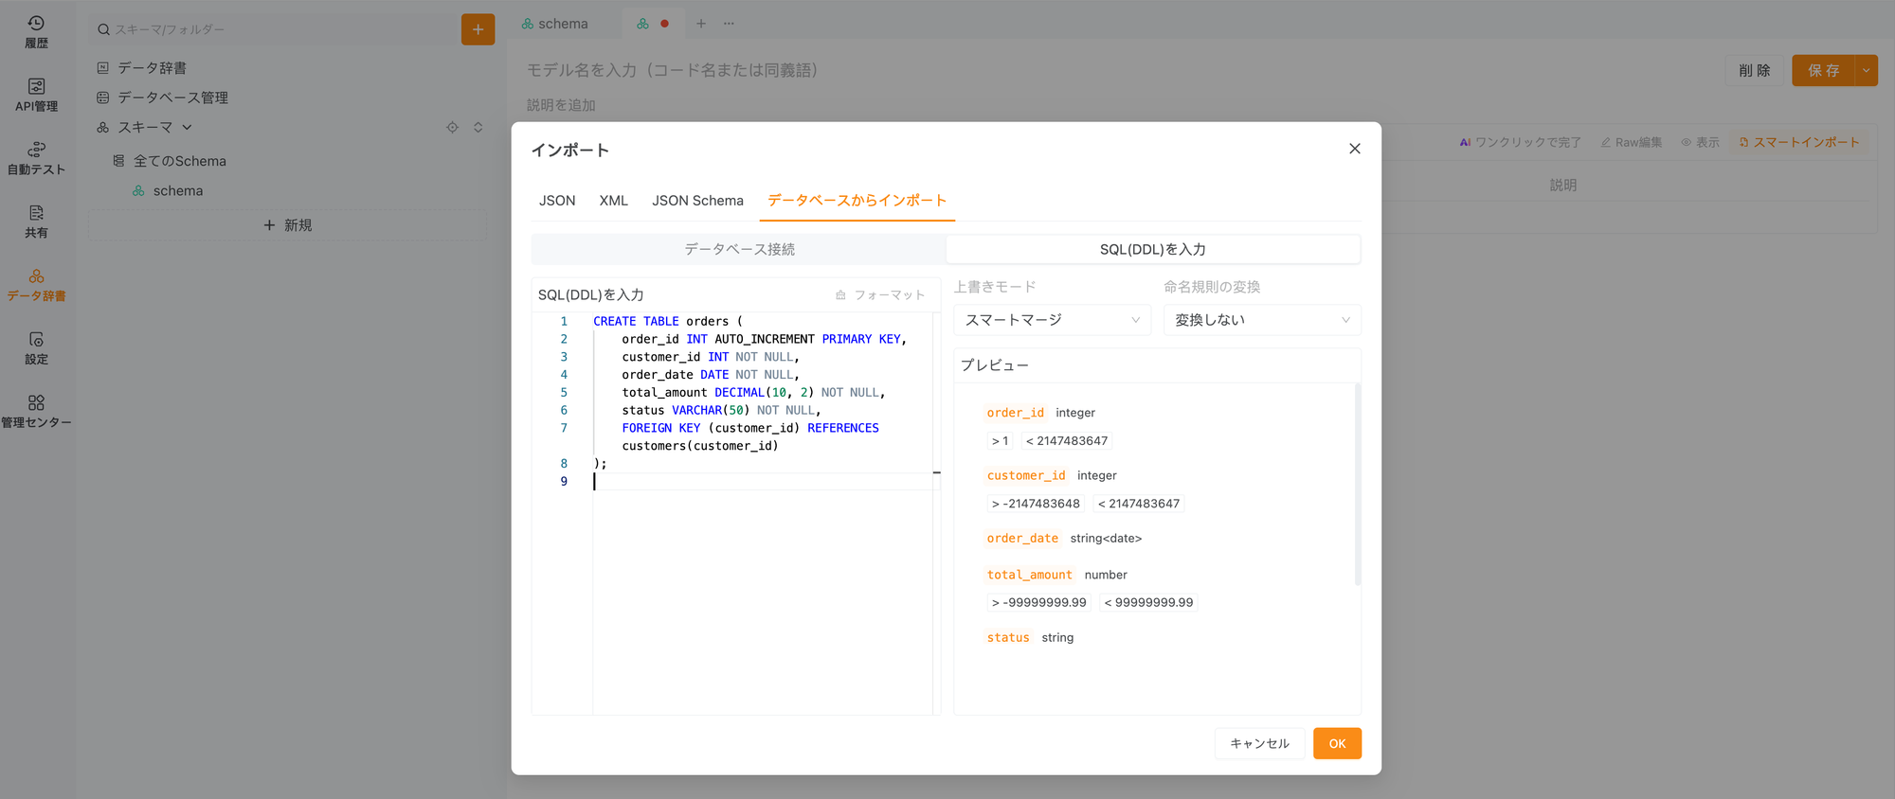Switch to the unsaved tab with red dot

pos(653,24)
